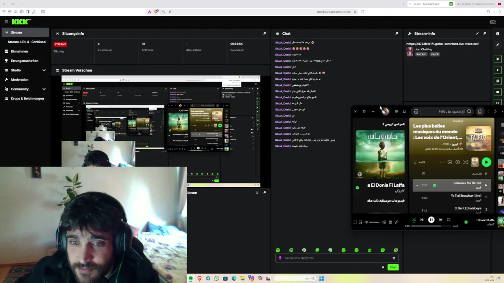Expand the Studio sidebar section
Screen dimensions: 504x283
click(25, 70)
